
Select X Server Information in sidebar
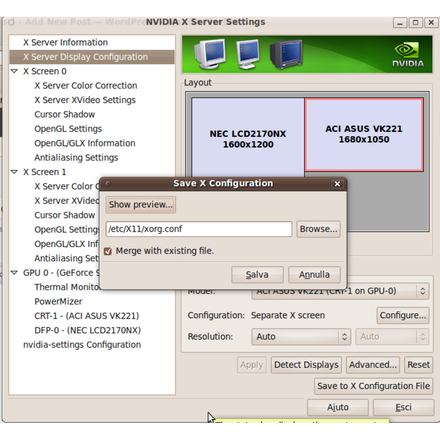(x=65, y=43)
